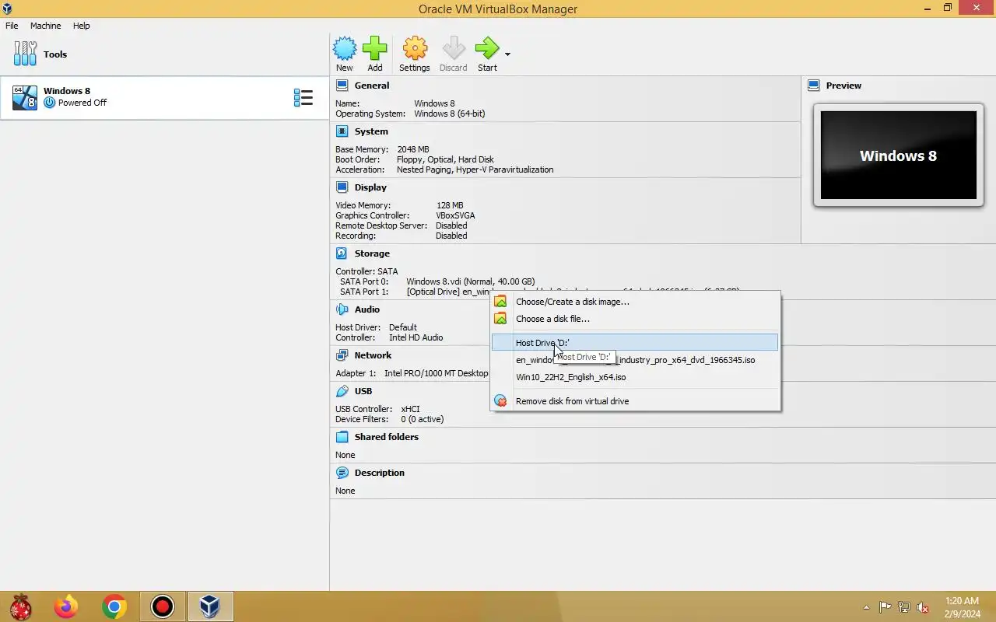Select the Windows 8 machine icon
996x622 pixels.
coord(25,98)
